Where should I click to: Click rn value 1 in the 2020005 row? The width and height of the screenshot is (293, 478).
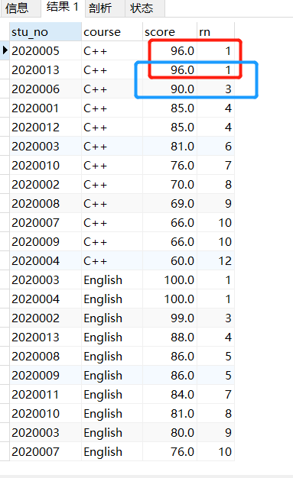click(x=216, y=51)
